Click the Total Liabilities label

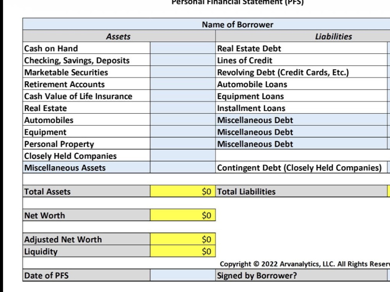(x=246, y=192)
